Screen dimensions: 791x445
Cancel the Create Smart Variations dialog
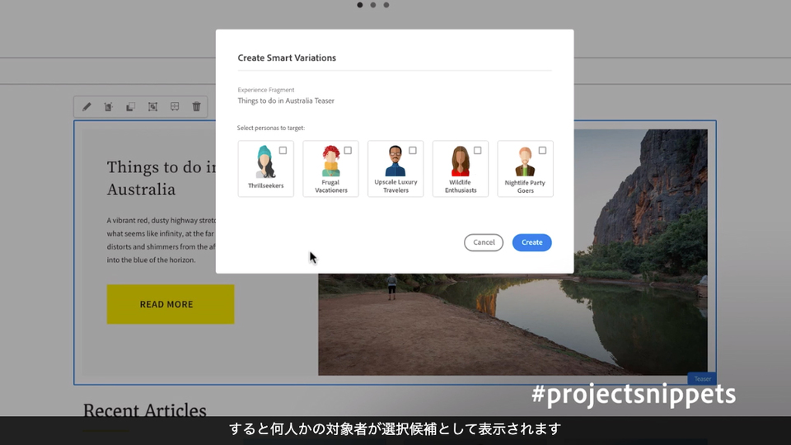point(484,242)
